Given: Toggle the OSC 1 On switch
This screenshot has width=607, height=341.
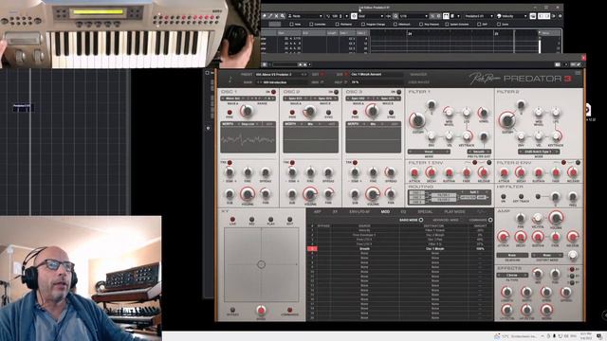Looking at the screenshot, I should click(x=273, y=92).
